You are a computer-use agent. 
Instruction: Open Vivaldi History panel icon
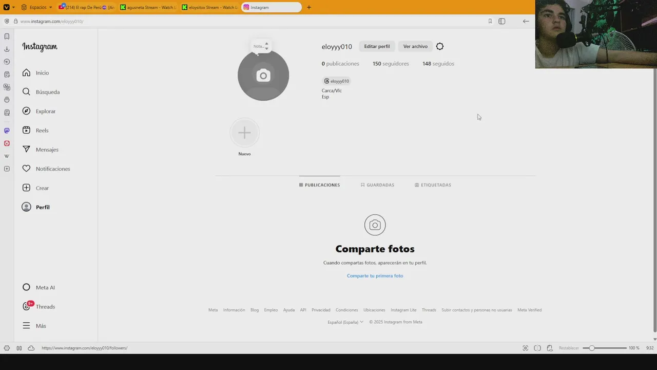click(7, 62)
